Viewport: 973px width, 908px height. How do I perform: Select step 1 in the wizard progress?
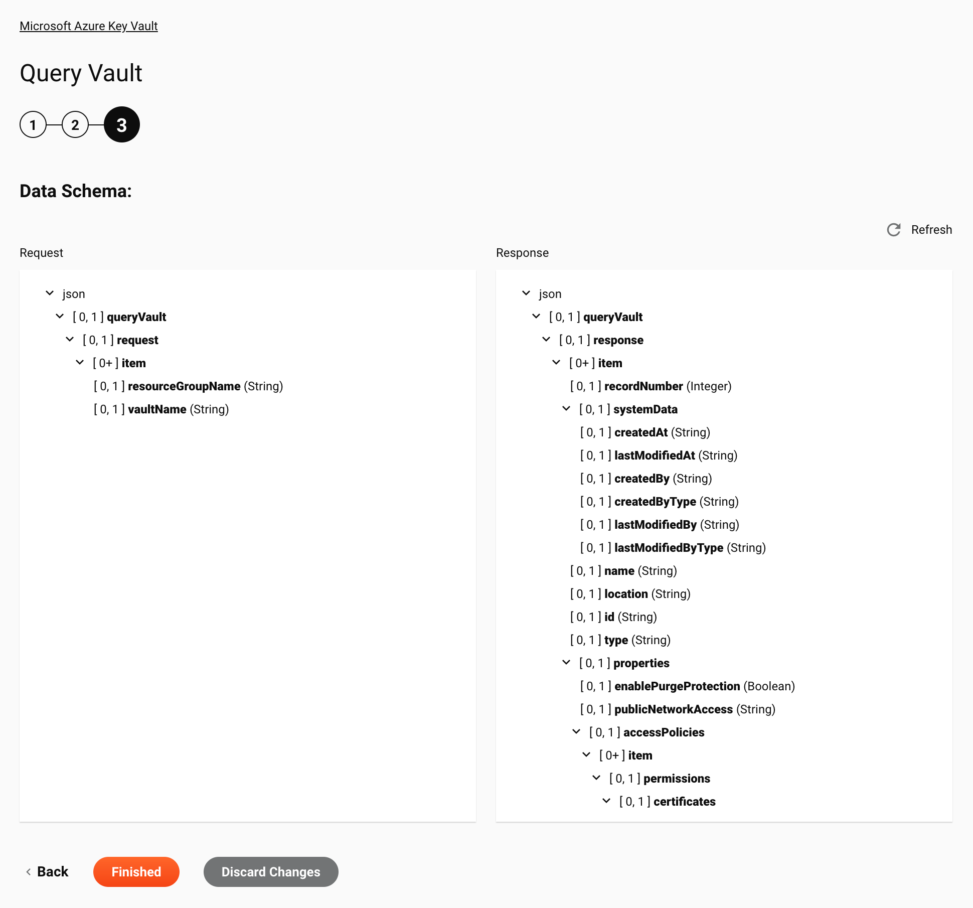pyautogui.click(x=33, y=124)
